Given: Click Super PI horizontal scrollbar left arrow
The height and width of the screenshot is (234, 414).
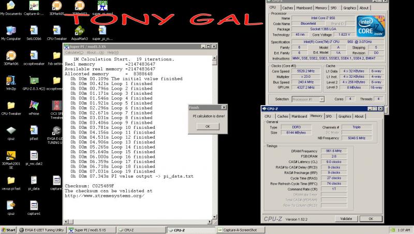Looking at the screenshot, I should 66,222.
